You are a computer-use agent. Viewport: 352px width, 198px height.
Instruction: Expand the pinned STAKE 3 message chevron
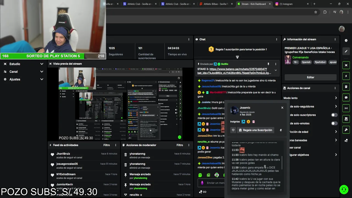(276, 70)
